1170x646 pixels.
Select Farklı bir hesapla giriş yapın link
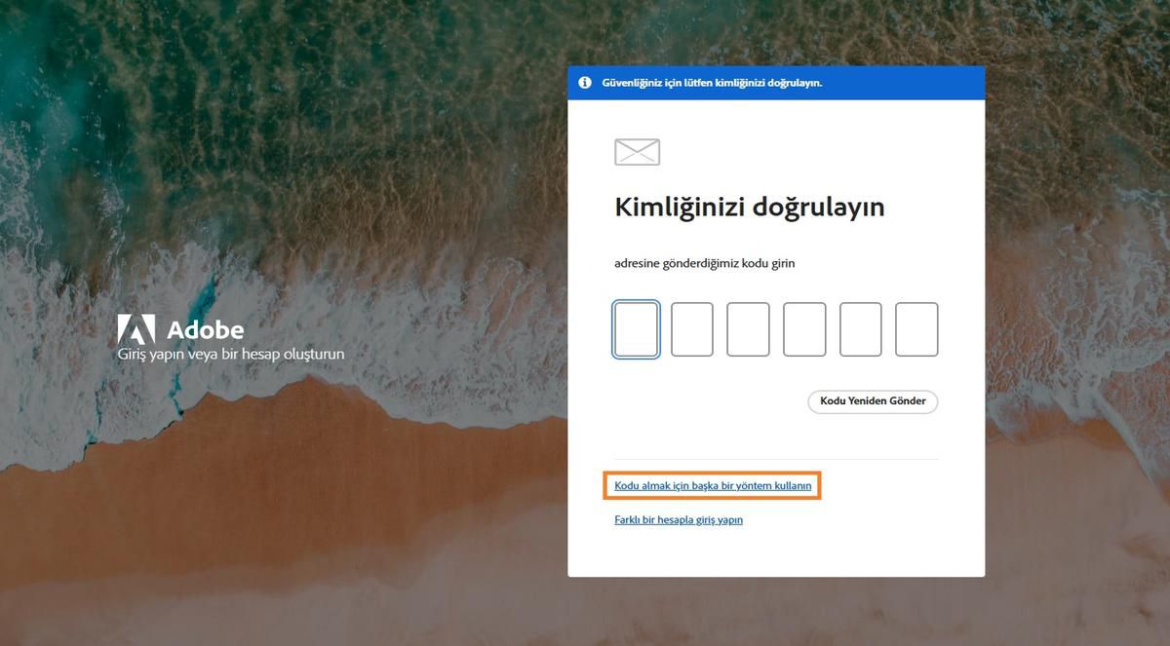pyautogui.click(x=679, y=519)
